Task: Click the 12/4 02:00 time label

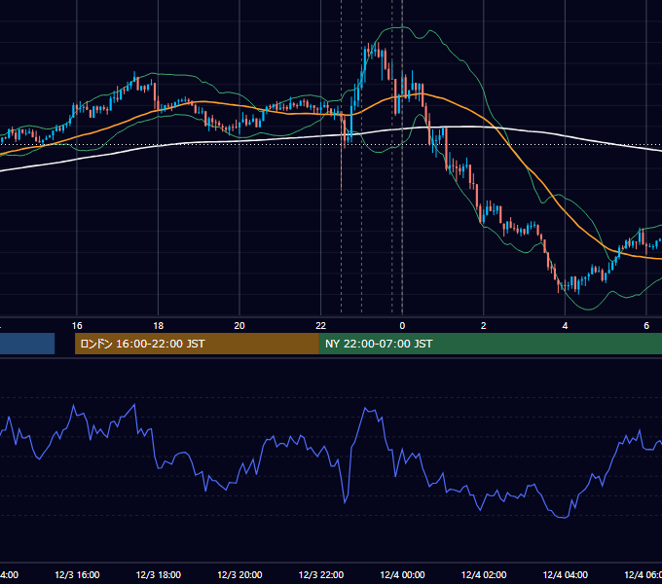Action: coord(484,574)
